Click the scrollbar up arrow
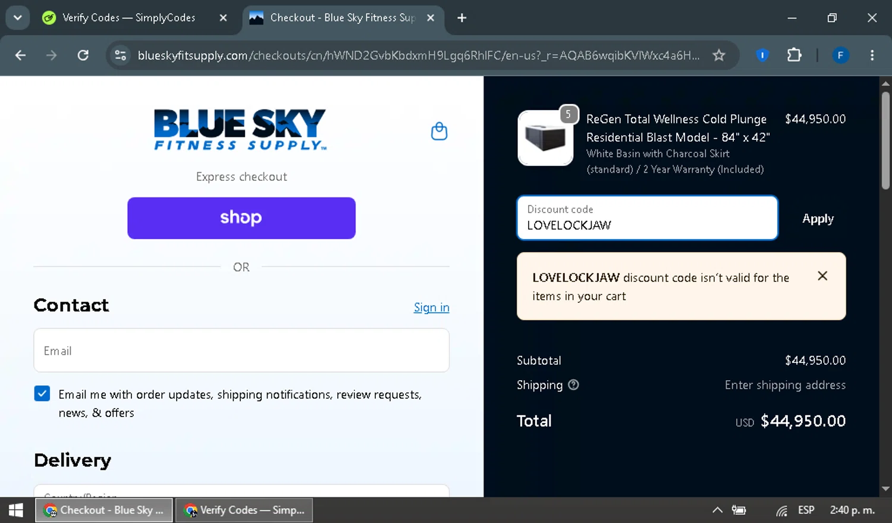 tap(885, 83)
